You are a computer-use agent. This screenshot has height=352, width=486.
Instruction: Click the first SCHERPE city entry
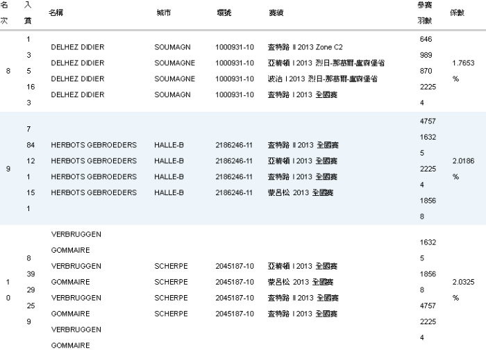171,266
